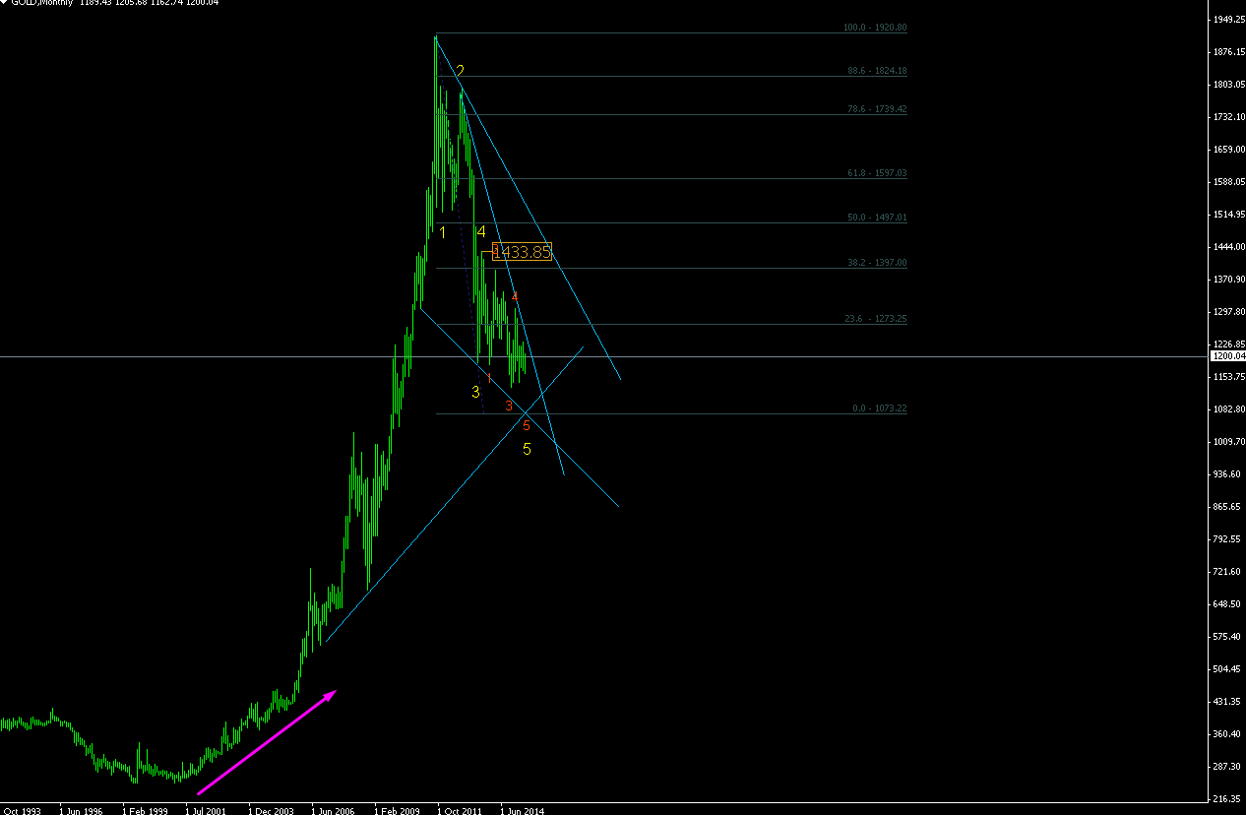
Task: Click price scale value 721.60
Action: tap(1228, 572)
